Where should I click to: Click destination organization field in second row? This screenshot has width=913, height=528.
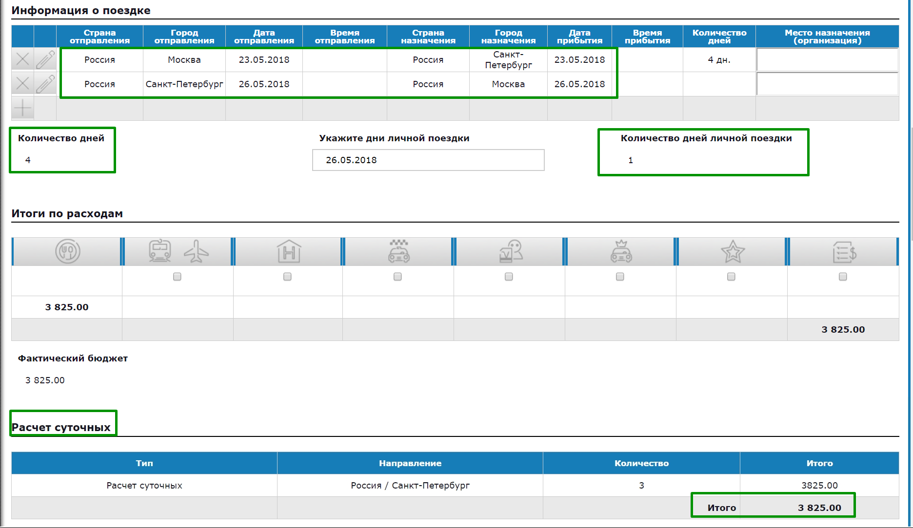827,84
